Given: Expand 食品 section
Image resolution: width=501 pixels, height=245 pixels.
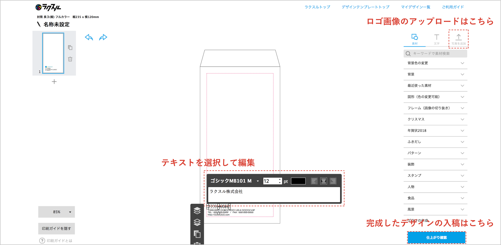Looking at the screenshot, I should (x=435, y=198).
